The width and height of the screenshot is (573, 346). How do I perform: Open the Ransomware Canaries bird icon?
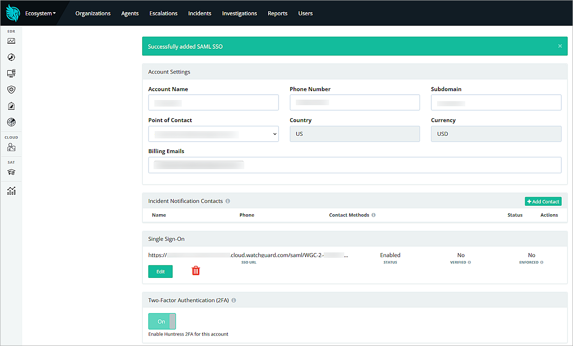11,106
